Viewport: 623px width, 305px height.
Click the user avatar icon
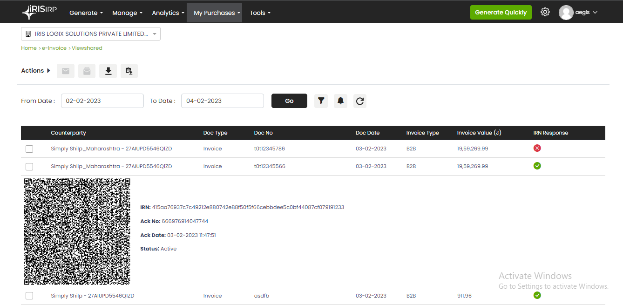[x=566, y=13]
